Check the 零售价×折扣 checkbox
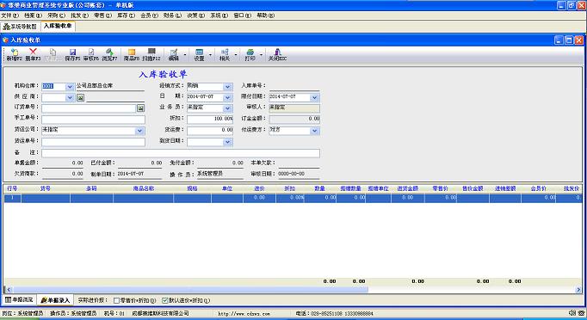The image size is (587, 320). (x=116, y=300)
